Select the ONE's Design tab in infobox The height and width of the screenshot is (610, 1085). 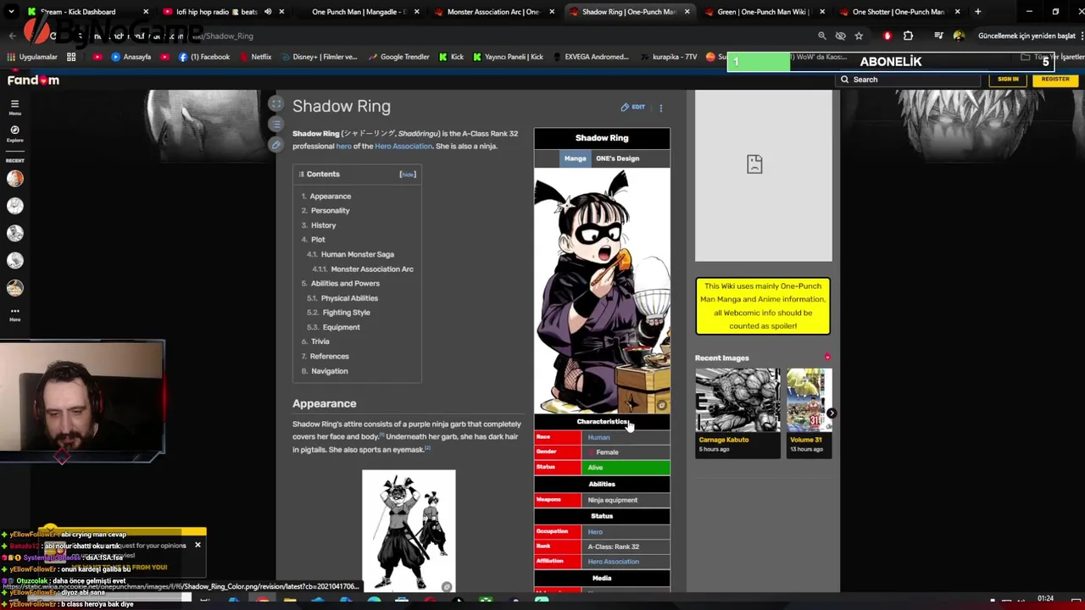point(617,158)
